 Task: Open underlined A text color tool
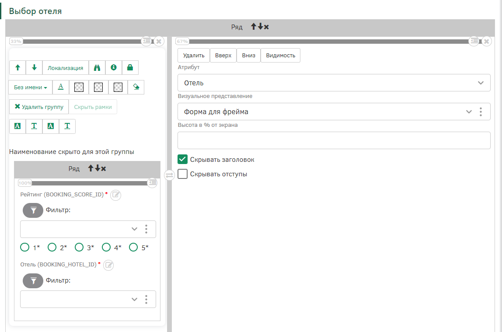[x=61, y=87]
